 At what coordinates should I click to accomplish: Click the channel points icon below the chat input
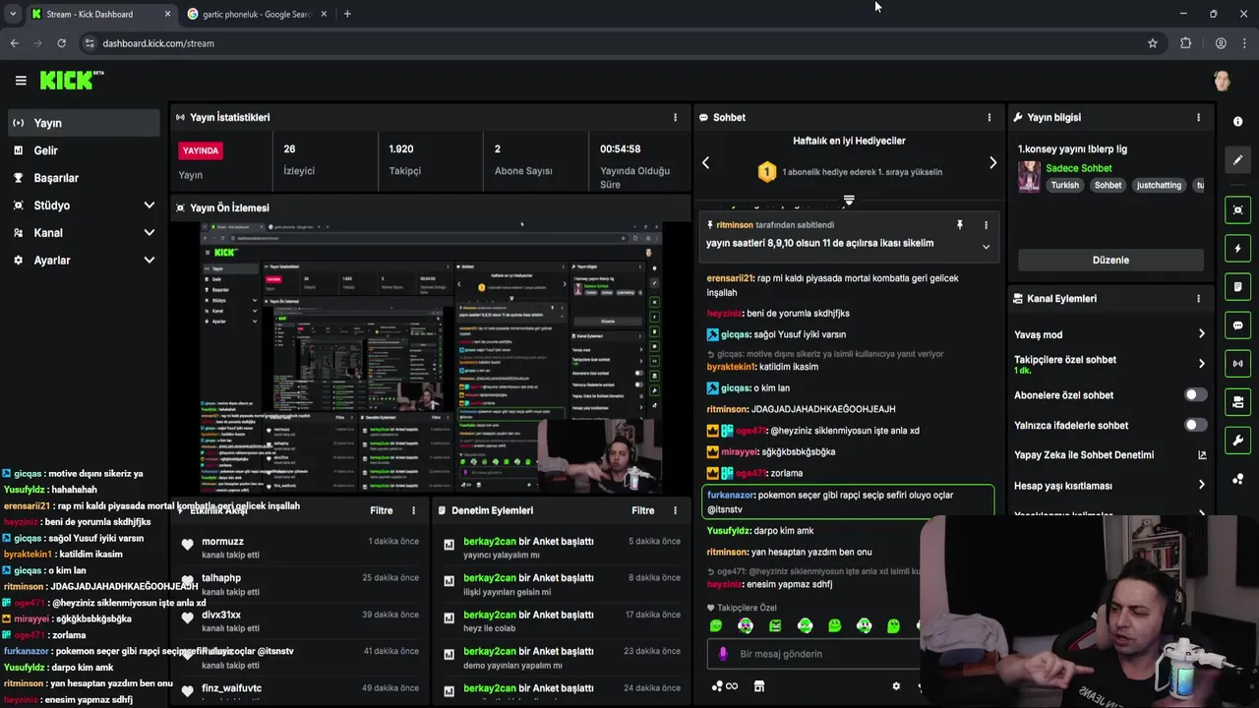724,686
